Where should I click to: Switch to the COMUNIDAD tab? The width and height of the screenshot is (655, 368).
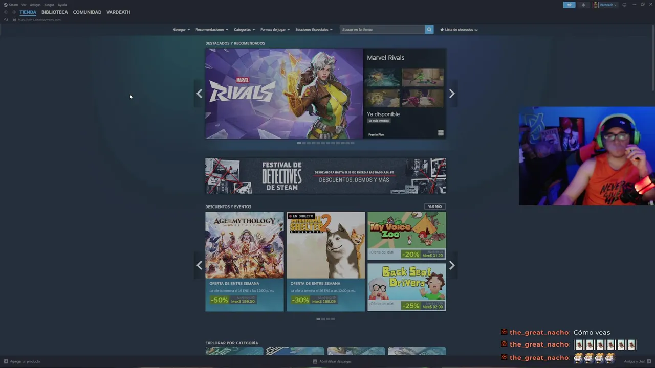87,12
